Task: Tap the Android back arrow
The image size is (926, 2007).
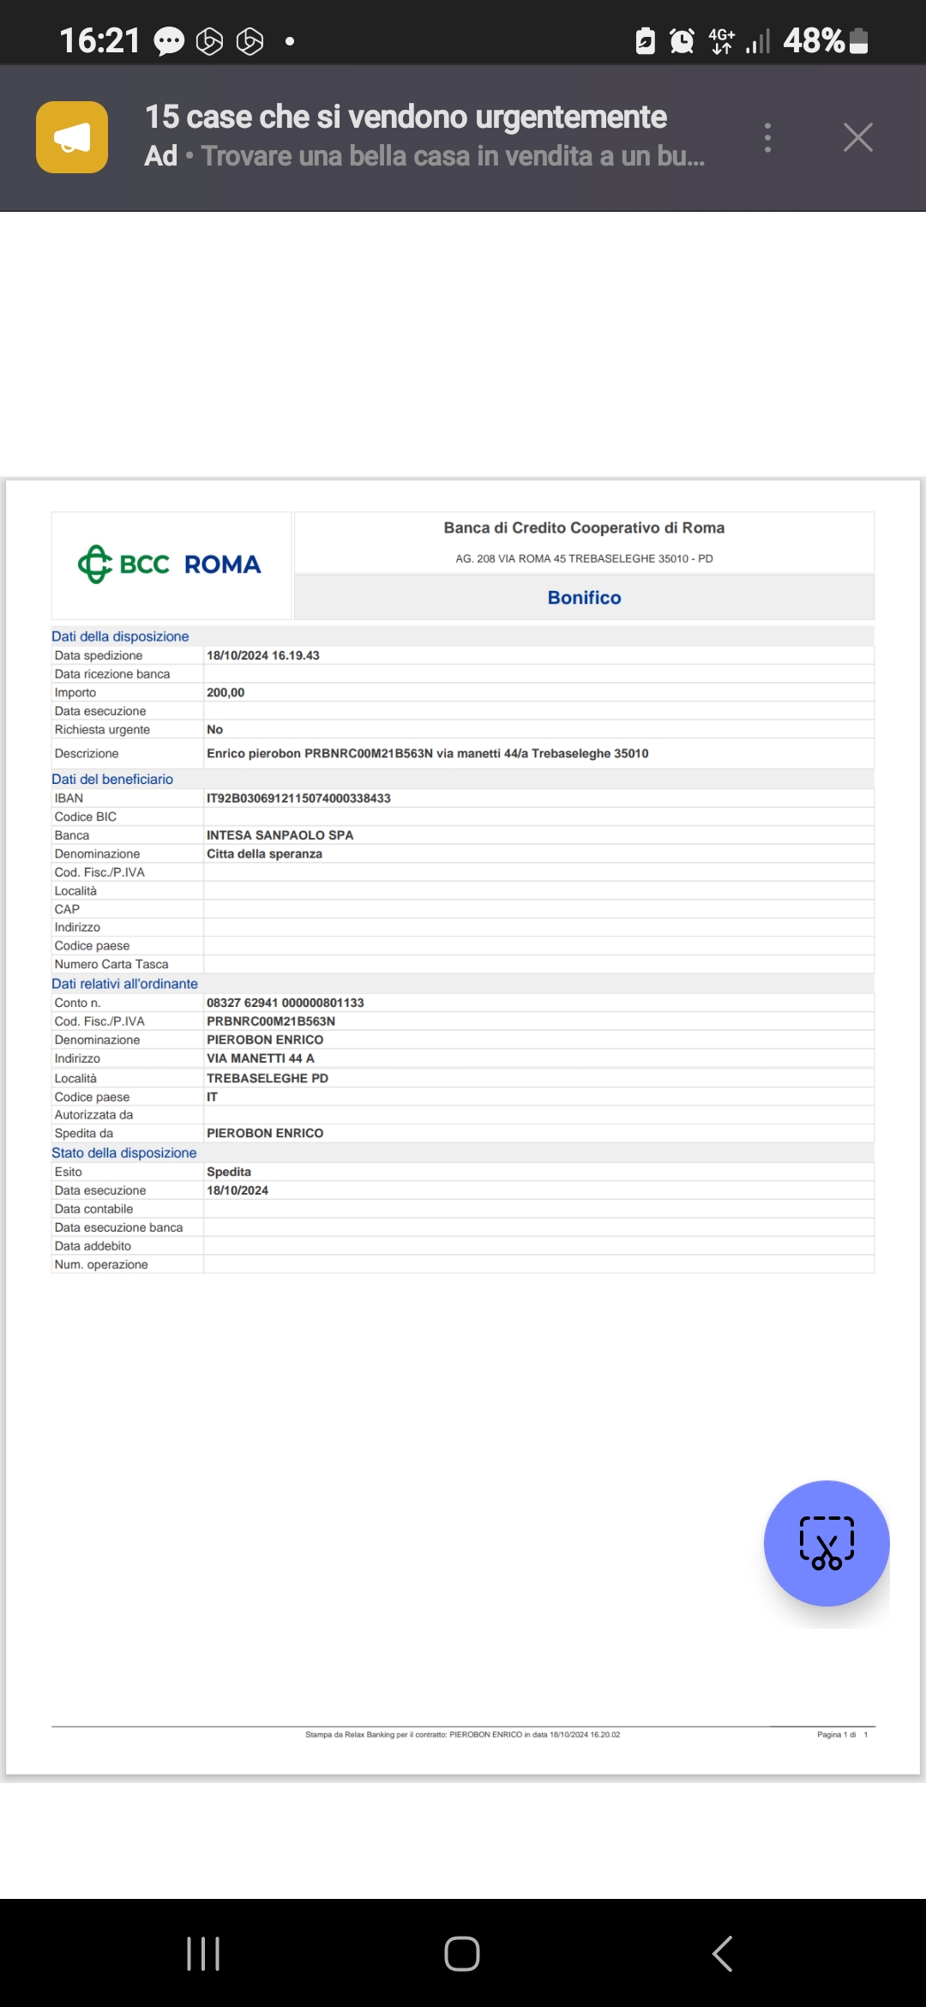Action: [x=722, y=1954]
